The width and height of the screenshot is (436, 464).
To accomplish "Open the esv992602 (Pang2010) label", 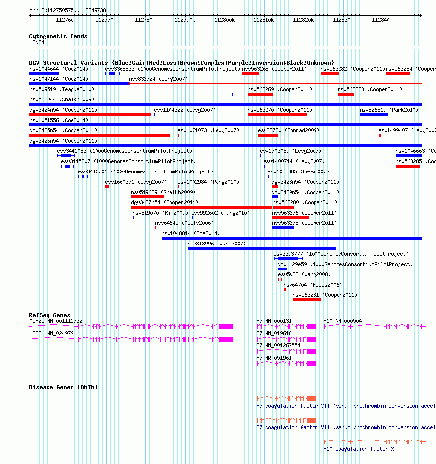I will click(220, 213).
